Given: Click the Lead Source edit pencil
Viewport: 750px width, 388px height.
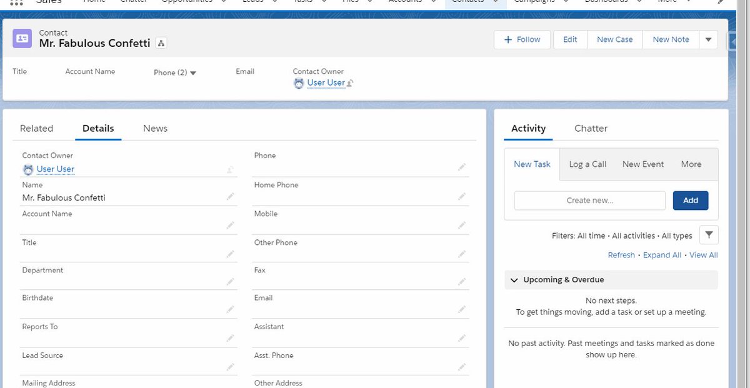Looking at the screenshot, I should (231, 367).
